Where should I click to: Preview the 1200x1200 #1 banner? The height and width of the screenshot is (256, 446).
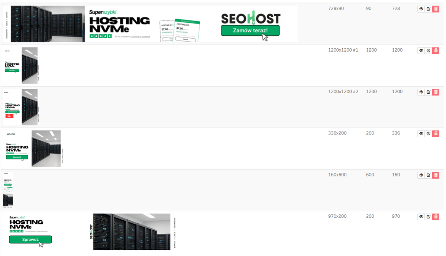coord(421,50)
